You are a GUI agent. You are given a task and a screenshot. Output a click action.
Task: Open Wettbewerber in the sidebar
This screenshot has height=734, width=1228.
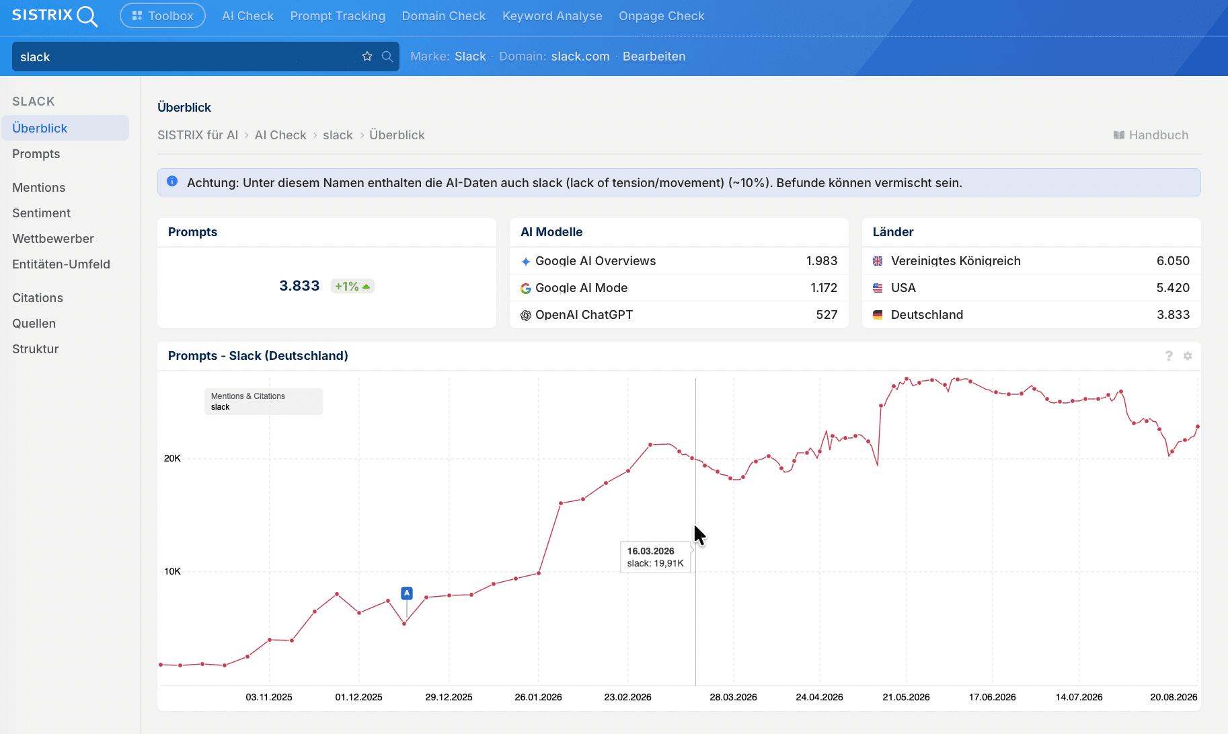[53, 239]
